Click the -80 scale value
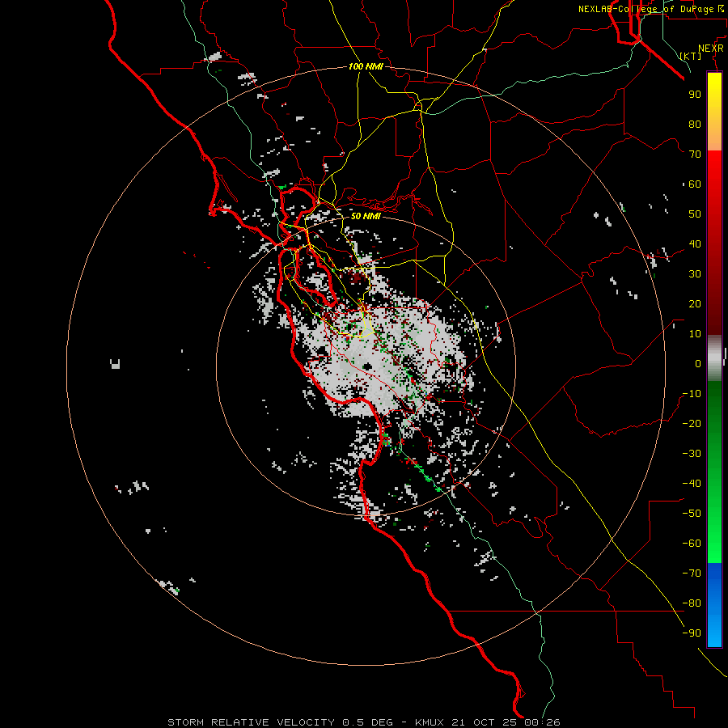 tap(692, 603)
